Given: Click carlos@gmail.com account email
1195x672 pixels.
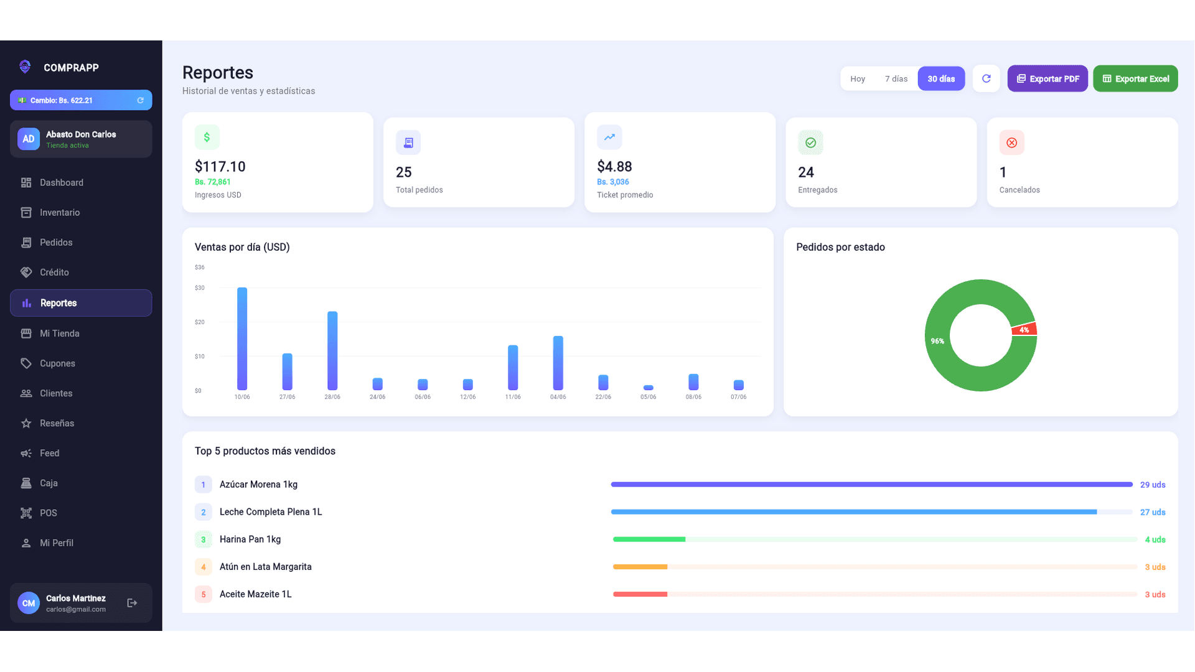Looking at the screenshot, I should pyautogui.click(x=76, y=609).
